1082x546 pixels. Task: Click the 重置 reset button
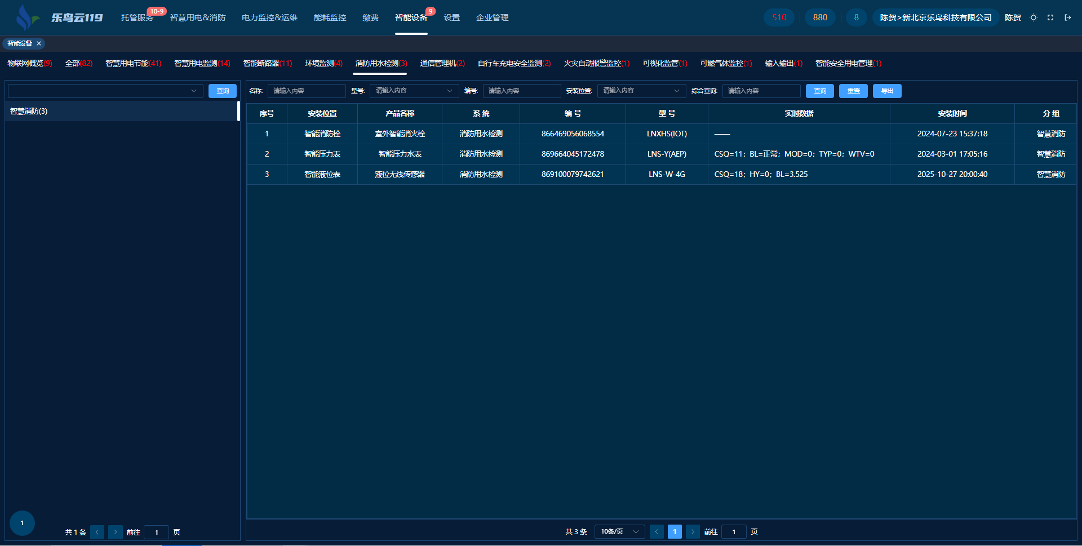853,91
